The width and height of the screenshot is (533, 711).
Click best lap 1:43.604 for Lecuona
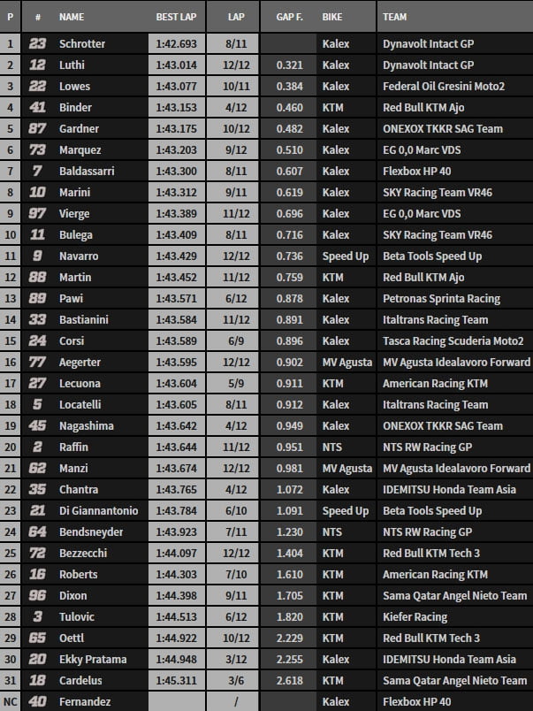point(176,384)
